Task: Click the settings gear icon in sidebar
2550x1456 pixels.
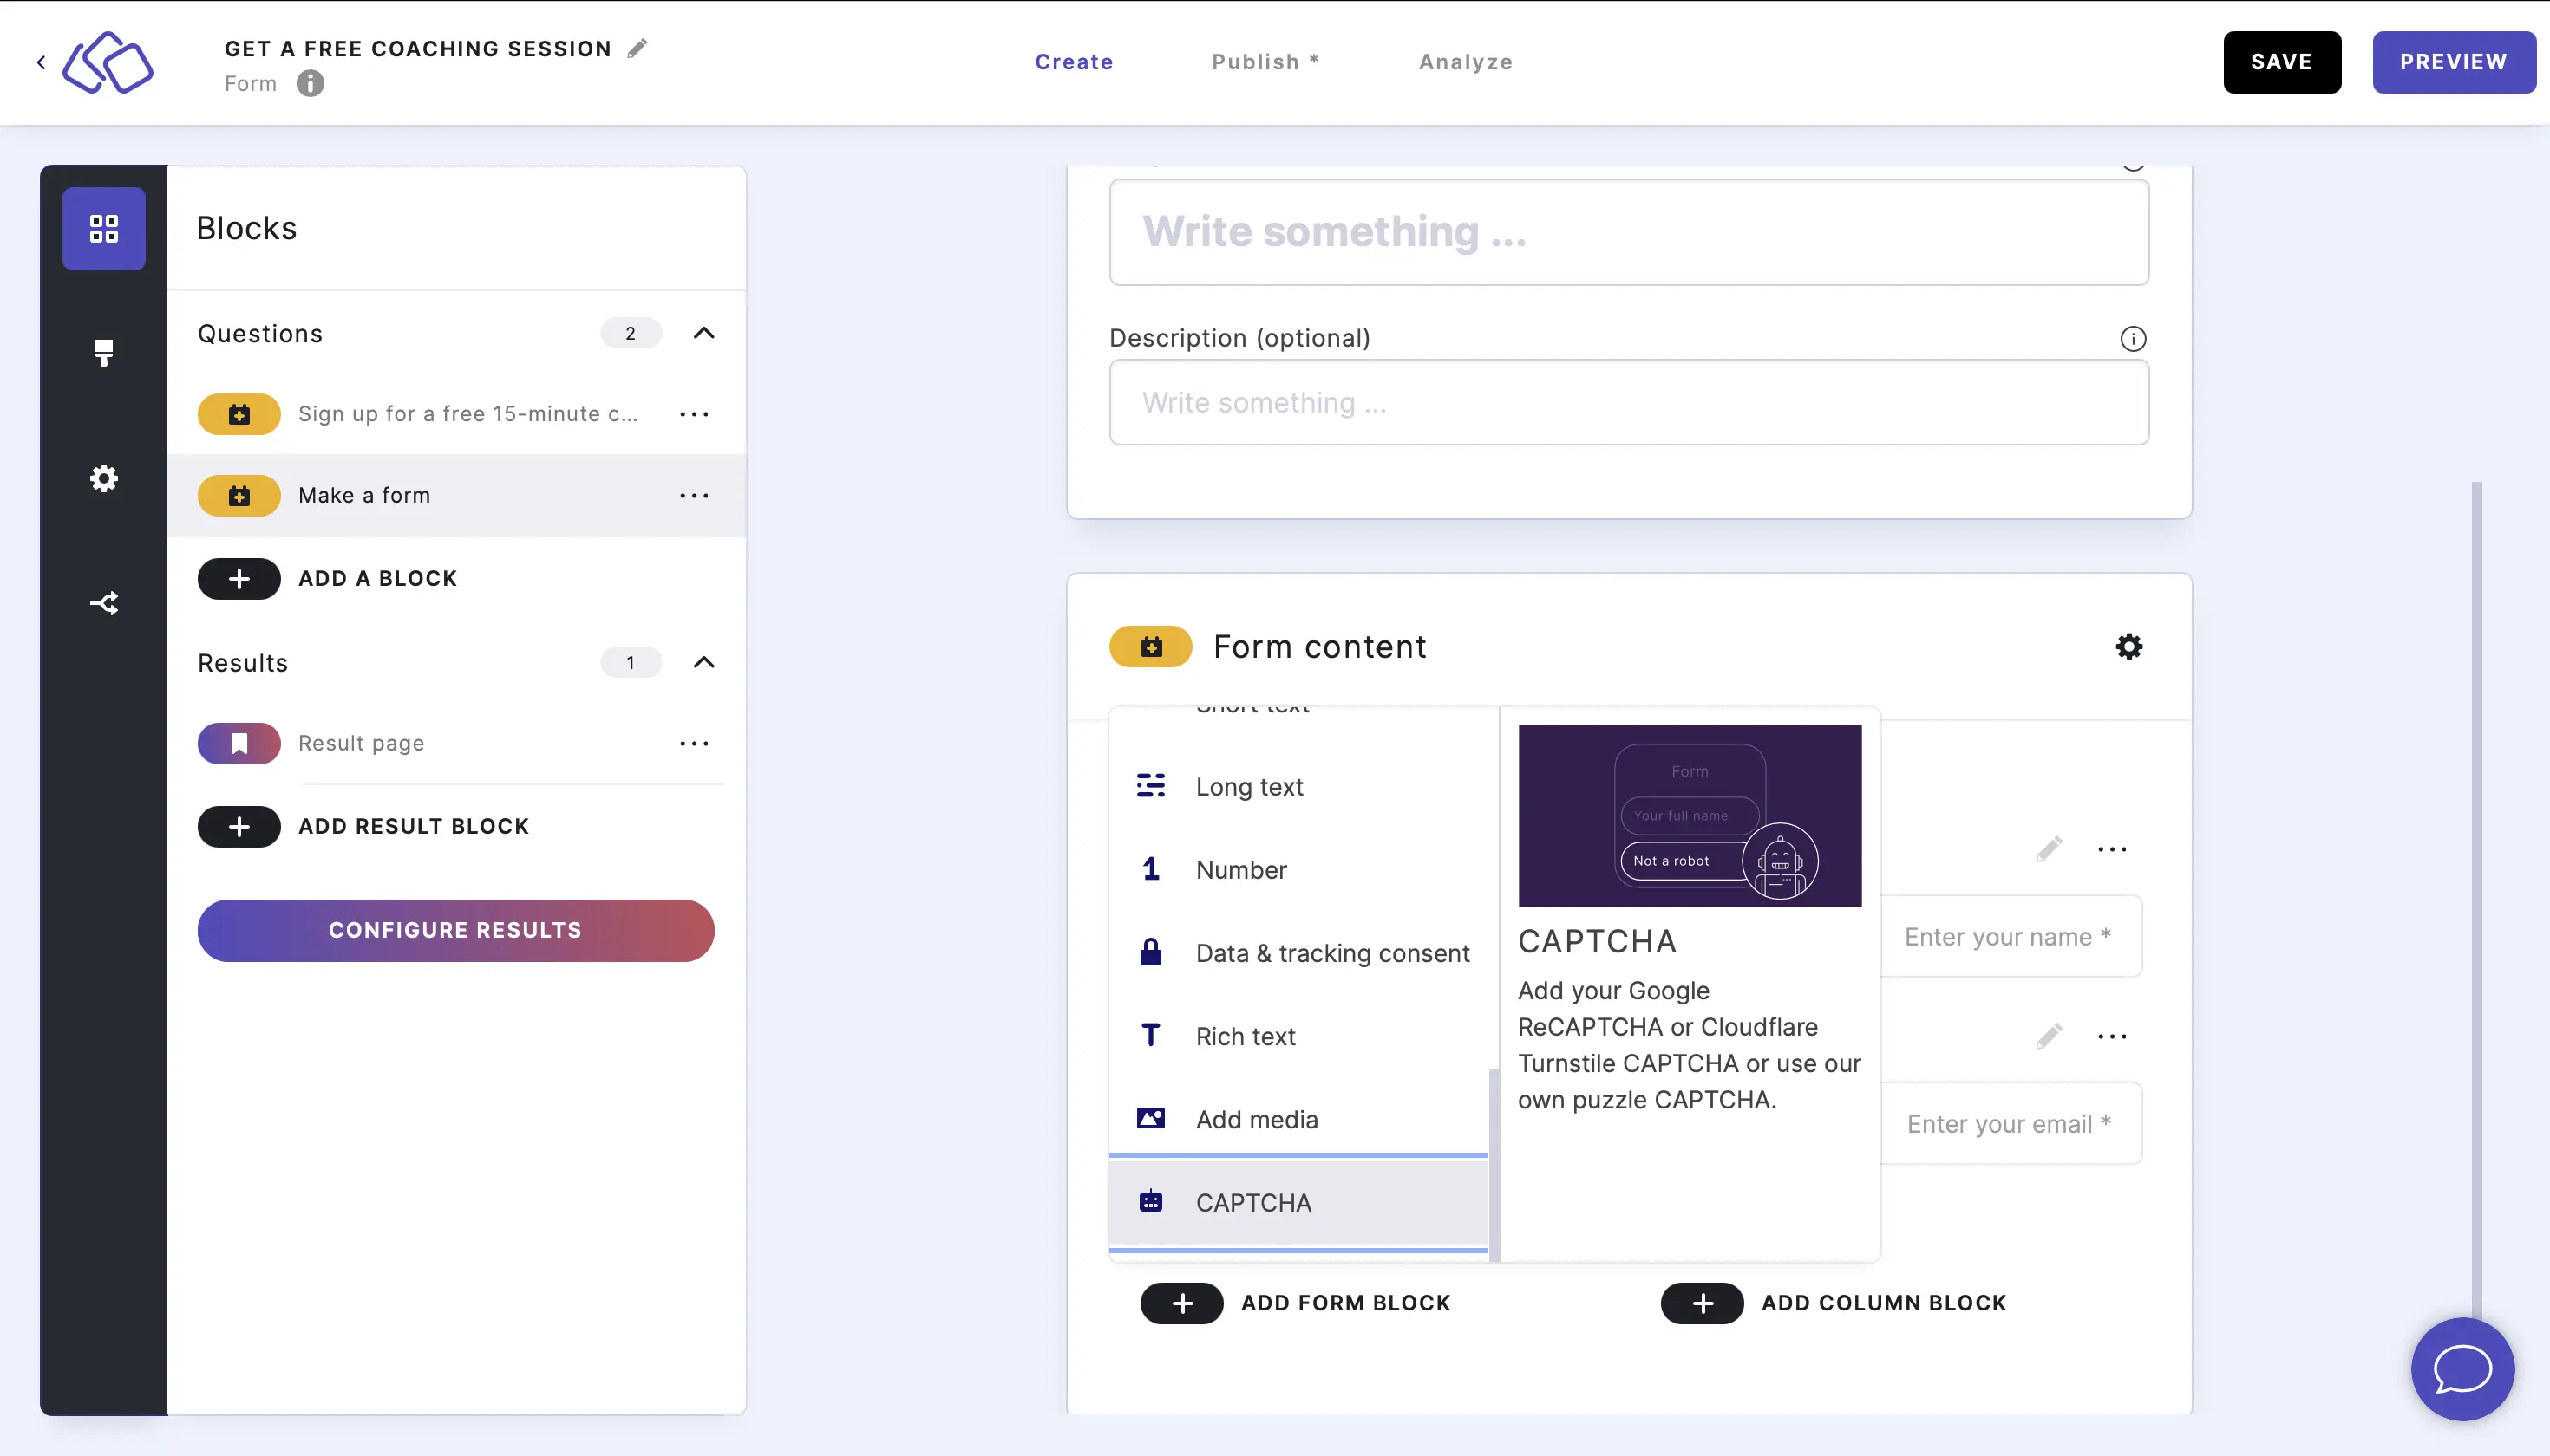Action: 103,478
